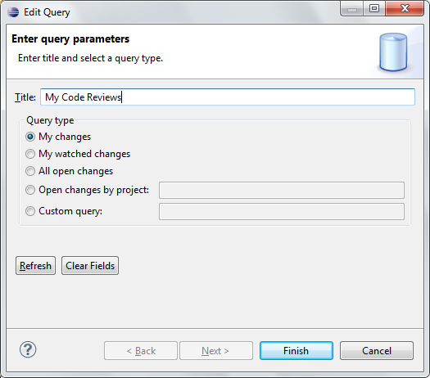
Task: Click the Eclipse icon in title bar
Action: coord(13,12)
